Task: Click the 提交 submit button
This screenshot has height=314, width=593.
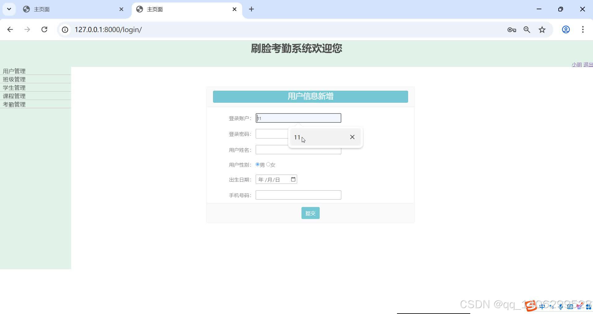Action: coord(310,213)
